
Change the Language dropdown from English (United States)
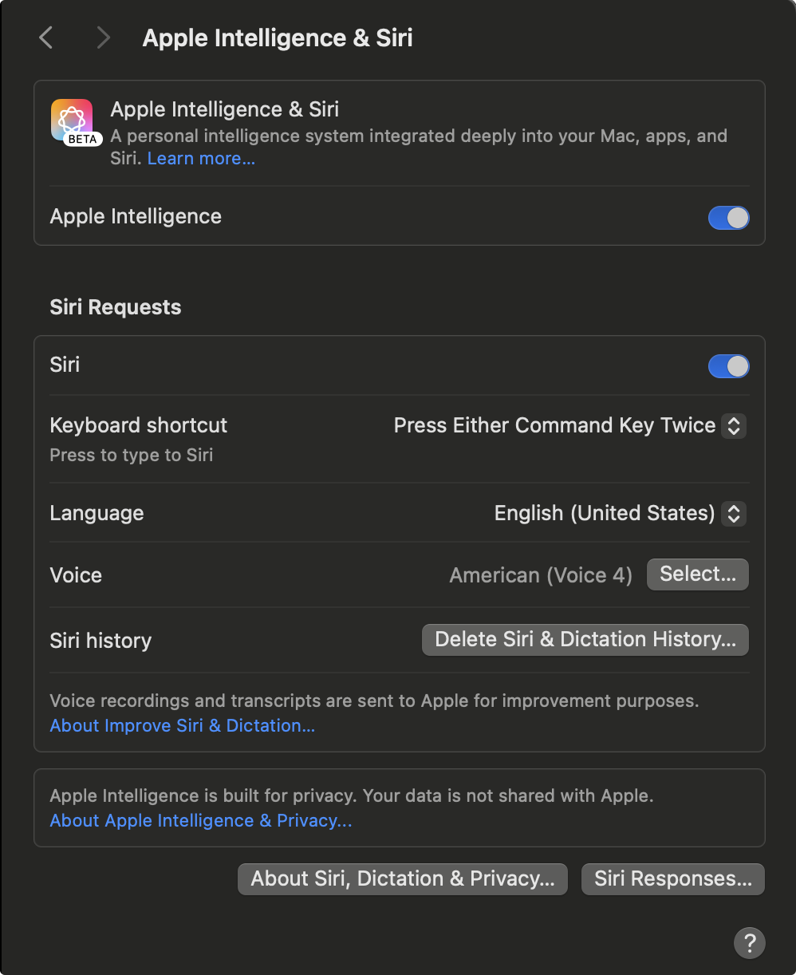[621, 513]
